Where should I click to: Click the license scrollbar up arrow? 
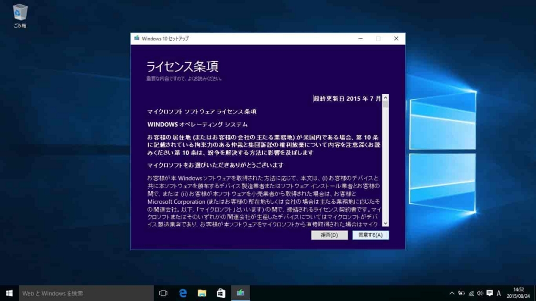[x=386, y=98]
